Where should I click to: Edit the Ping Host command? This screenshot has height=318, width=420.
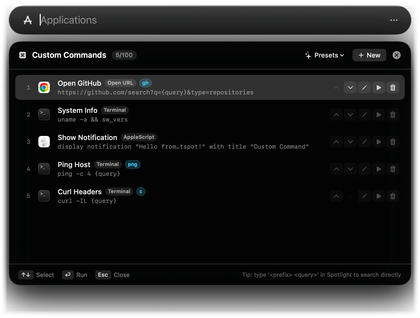click(x=365, y=169)
